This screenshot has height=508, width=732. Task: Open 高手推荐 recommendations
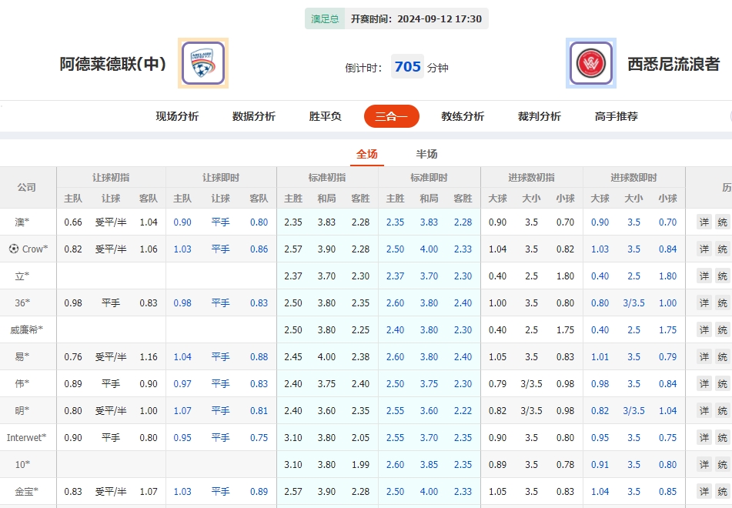coord(616,116)
